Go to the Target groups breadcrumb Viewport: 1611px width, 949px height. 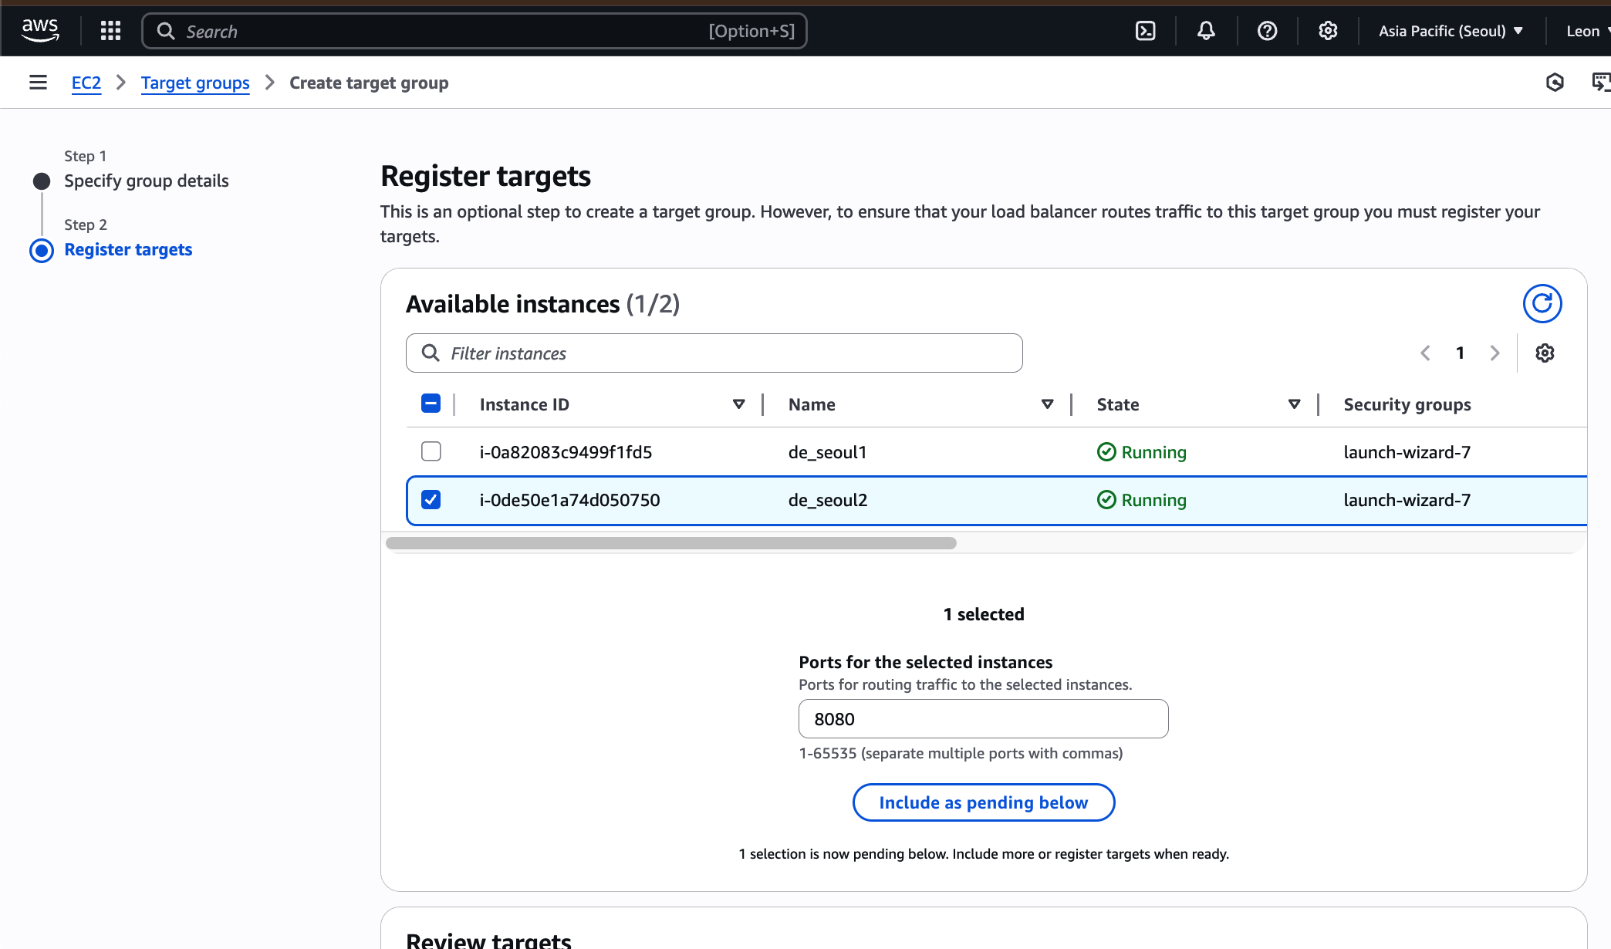195,83
